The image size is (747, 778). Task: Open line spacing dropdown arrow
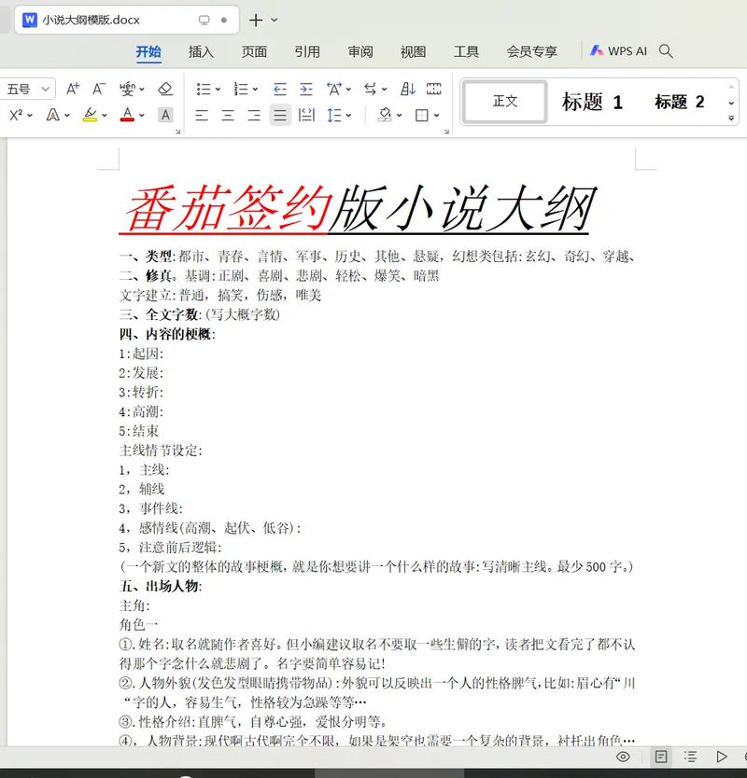pyautogui.click(x=348, y=116)
